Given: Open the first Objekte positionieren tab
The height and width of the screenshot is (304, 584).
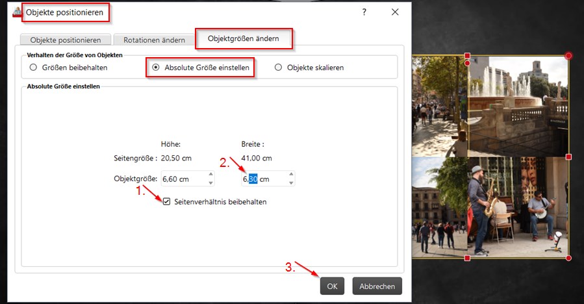Looking at the screenshot, I should (x=65, y=40).
